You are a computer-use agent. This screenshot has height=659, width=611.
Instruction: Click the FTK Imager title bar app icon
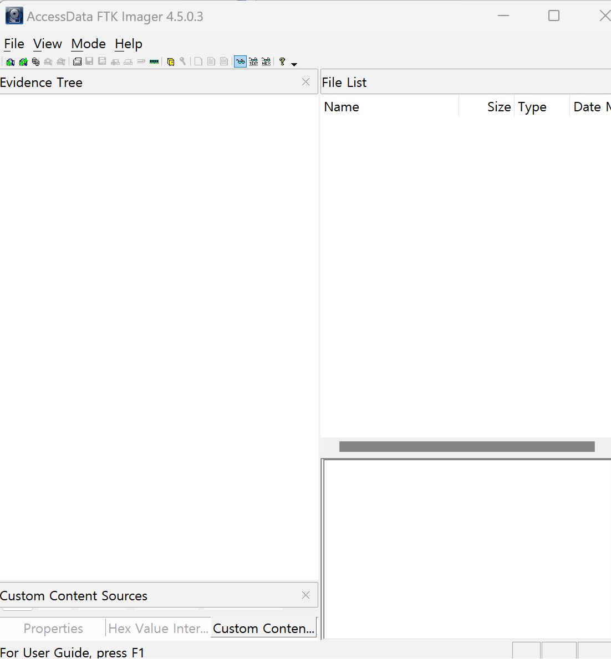click(x=14, y=16)
